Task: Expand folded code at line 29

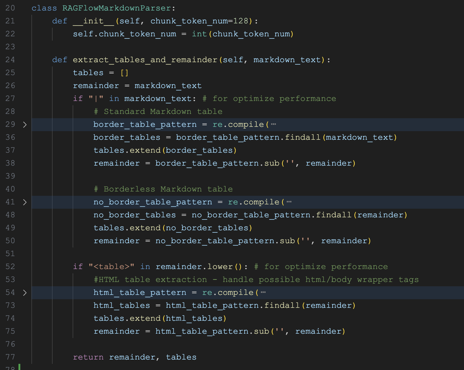Action: [25, 125]
